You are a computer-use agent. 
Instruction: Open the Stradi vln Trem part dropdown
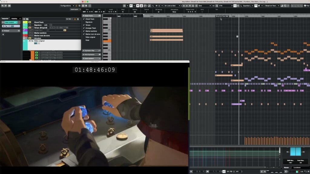tap(272, 6)
